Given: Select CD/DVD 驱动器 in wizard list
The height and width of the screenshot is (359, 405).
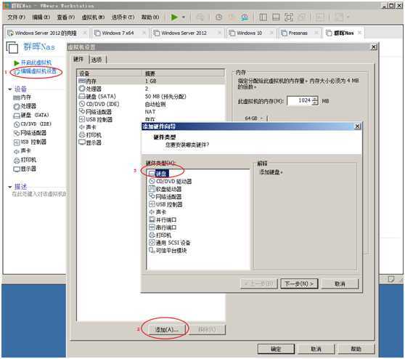Looking at the screenshot, I should pos(171,181).
